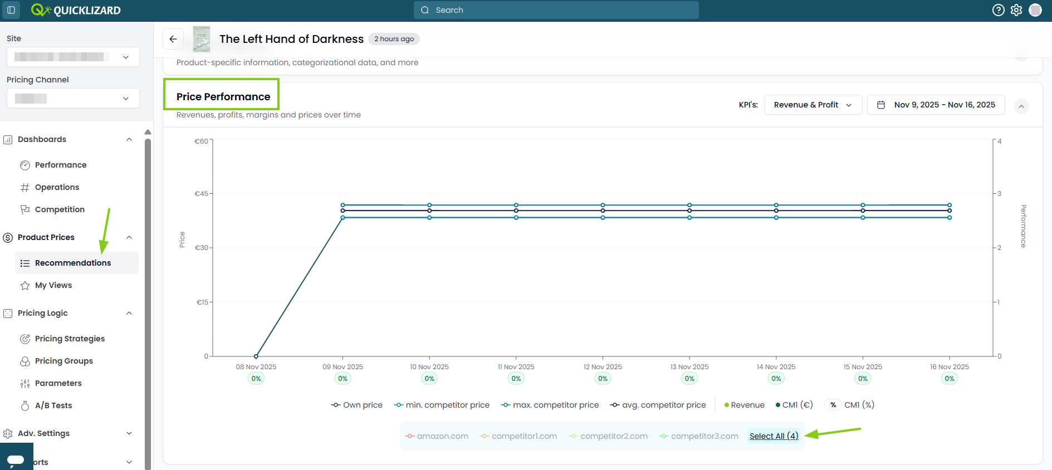Open the Pricing Channel dropdown
Screen dimensions: 1052x470
pyautogui.click(x=73, y=98)
